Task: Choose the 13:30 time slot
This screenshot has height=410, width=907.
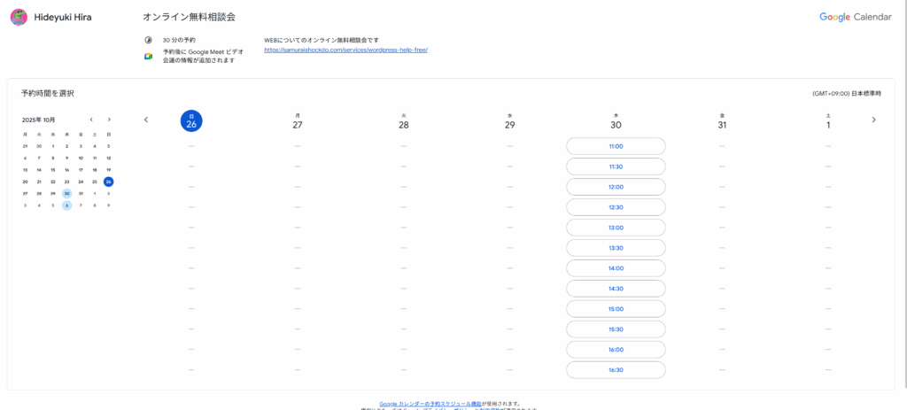Action: click(x=616, y=248)
